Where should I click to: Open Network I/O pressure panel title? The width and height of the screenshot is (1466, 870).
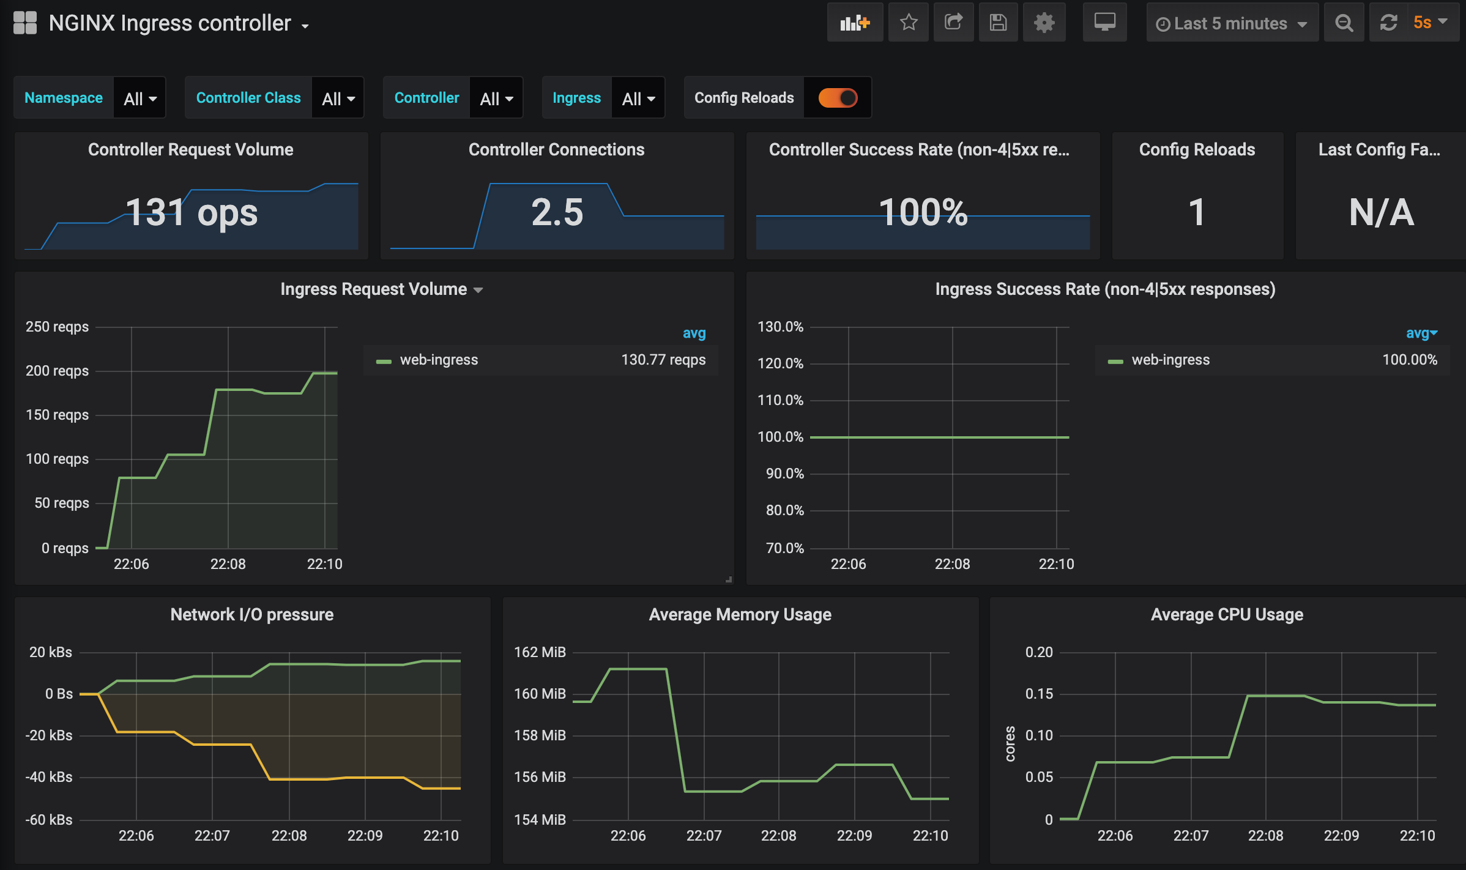coord(252,614)
